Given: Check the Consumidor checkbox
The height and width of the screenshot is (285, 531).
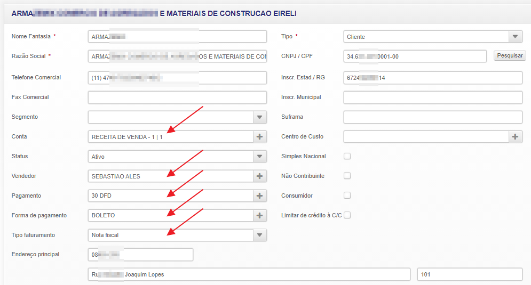Looking at the screenshot, I should [347, 196].
